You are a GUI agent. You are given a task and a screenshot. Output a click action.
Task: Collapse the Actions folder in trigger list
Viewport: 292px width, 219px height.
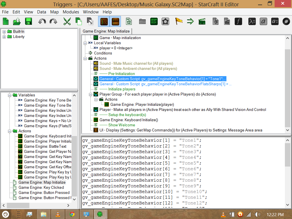9,131
